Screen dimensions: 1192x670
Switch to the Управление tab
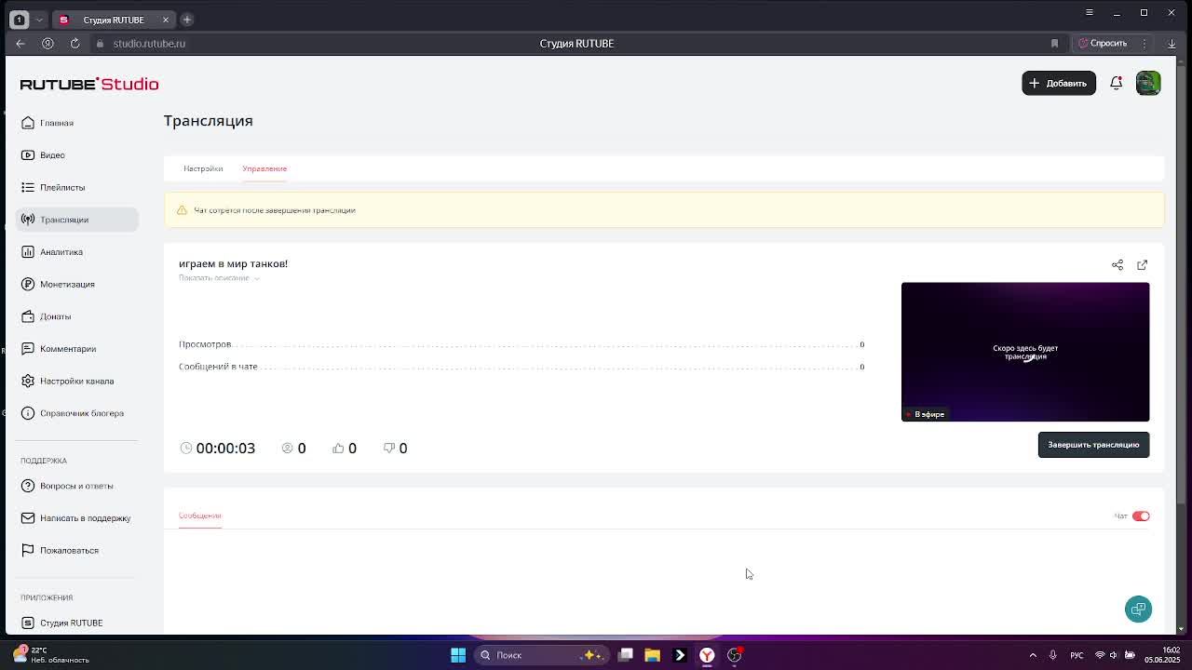tap(264, 168)
